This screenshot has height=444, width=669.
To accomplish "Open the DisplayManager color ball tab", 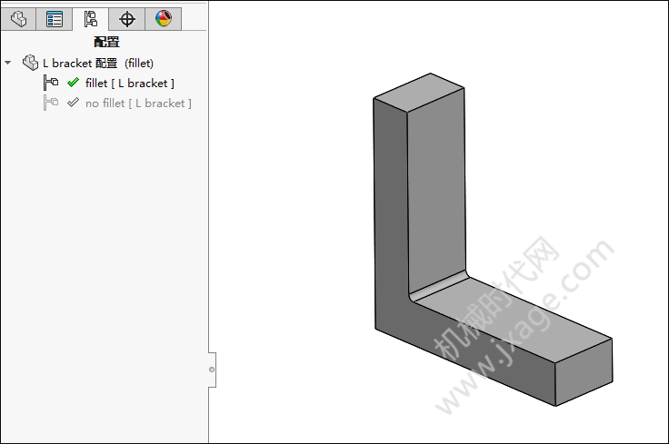I will (x=164, y=19).
